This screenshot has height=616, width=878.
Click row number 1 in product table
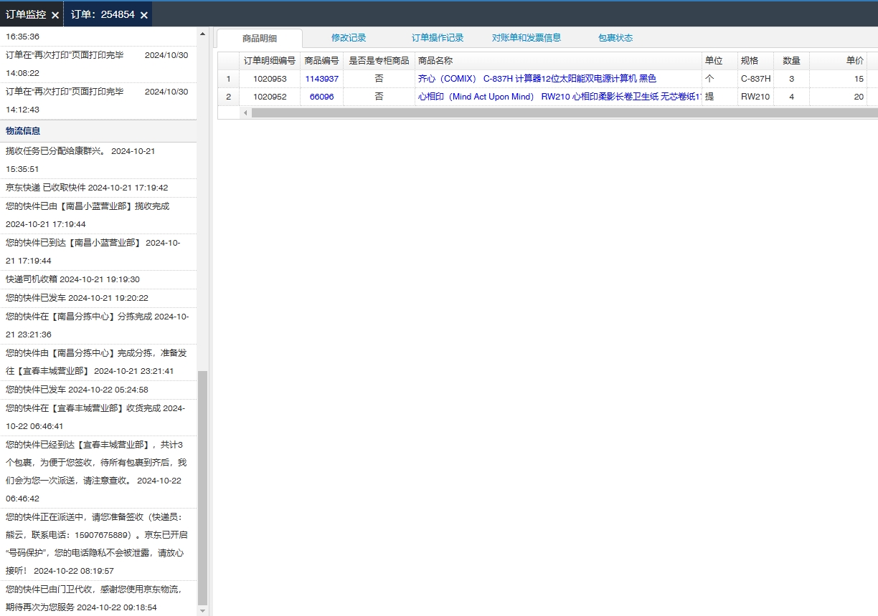pyautogui.click(x=229, y=79)
